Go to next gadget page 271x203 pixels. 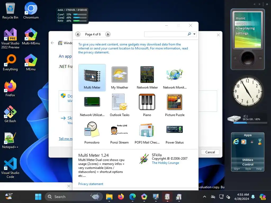coord(108,34)
